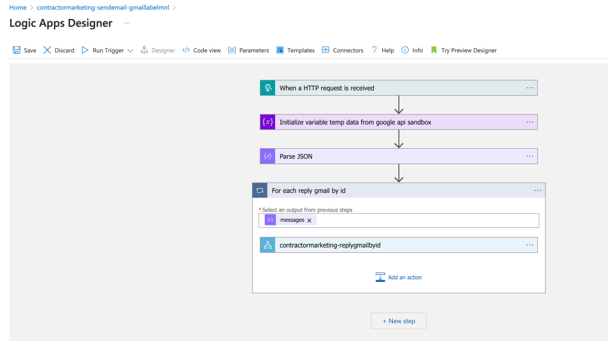Open the Run Trigger dropdown chevron
The height and width of the screenshot is (341, 608).
pyautogui.click(x=130, y=51)
